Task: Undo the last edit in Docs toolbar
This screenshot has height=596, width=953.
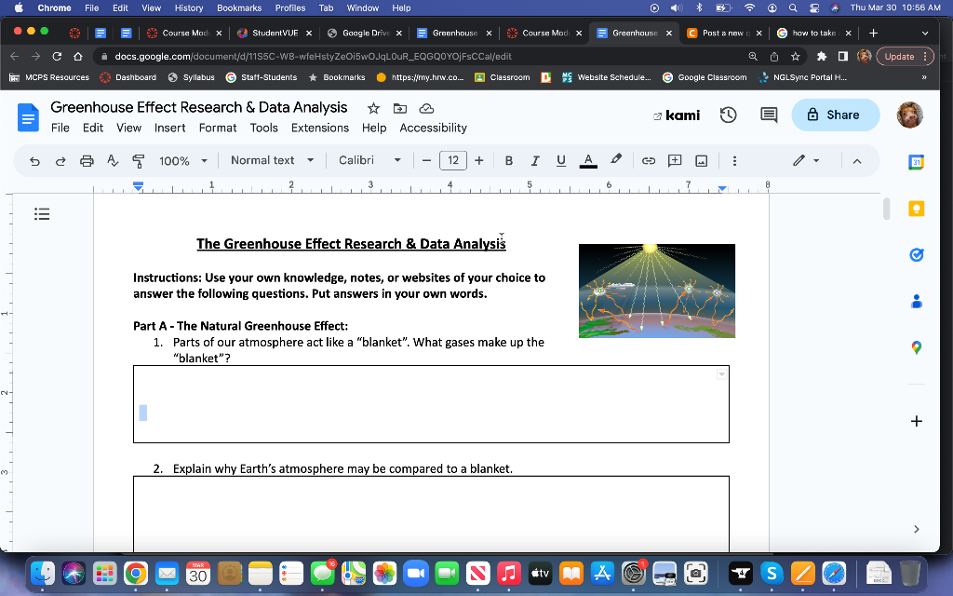Action: point(34,160)
